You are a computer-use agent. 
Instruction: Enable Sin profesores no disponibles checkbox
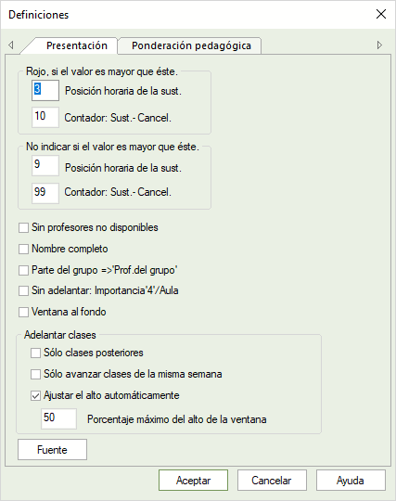point(23,228)
